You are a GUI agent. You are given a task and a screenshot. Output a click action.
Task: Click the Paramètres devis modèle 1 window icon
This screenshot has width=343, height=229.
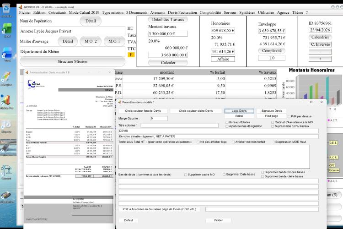[x=119, y=102]
